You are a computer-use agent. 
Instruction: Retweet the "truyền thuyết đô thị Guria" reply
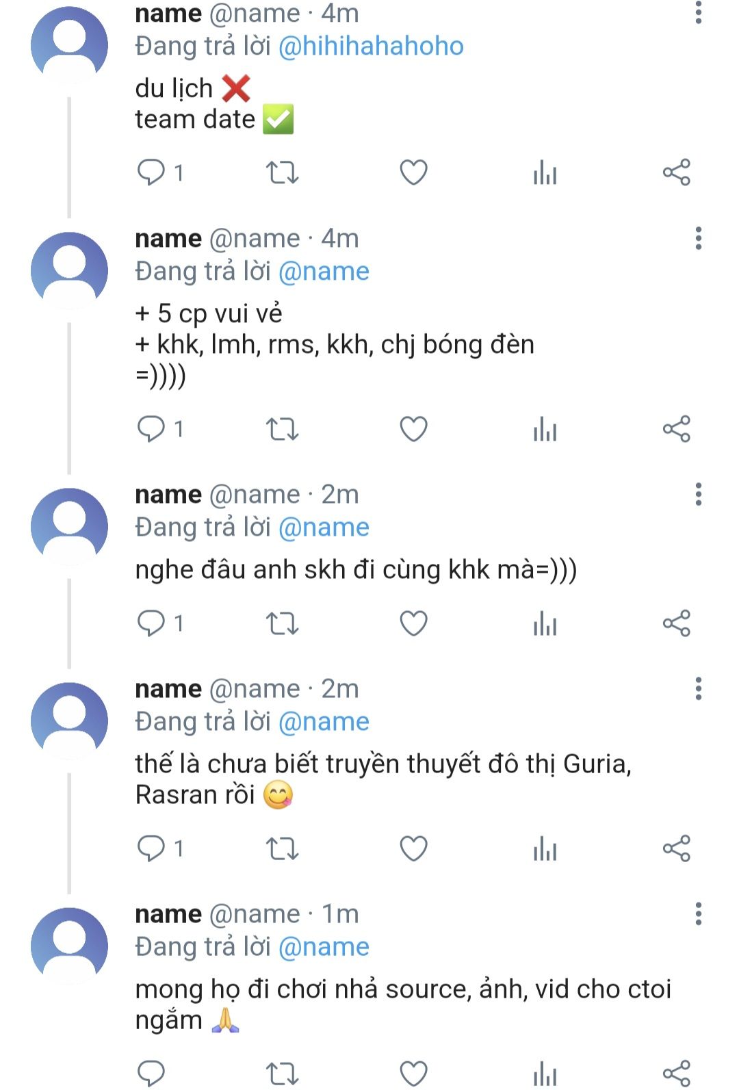282,848
